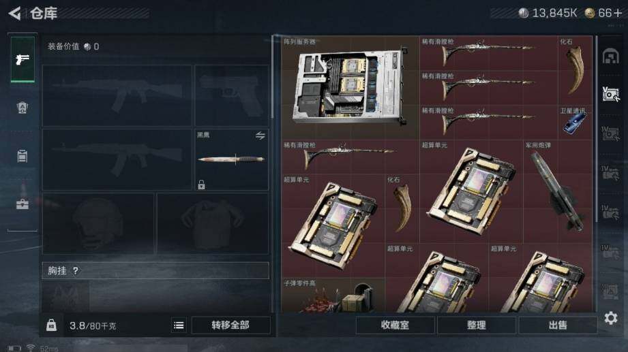The width and height of the screenshot is (628, 352).
Task: Select the highlighted V-level storage box
Action: click(x=611, y=94)
